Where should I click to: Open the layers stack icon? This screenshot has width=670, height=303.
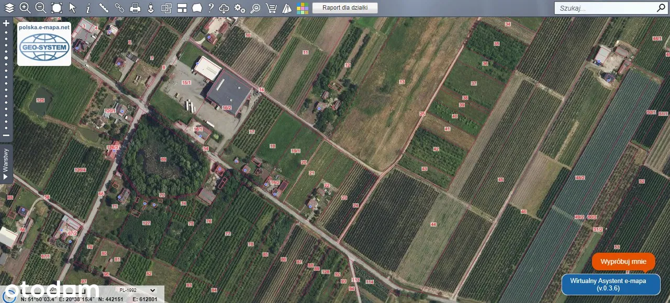(x=9, y=8)
